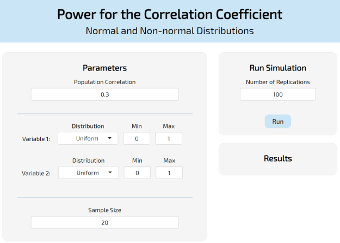
Task: Click the Run Simulation heading
Action: 277,68
